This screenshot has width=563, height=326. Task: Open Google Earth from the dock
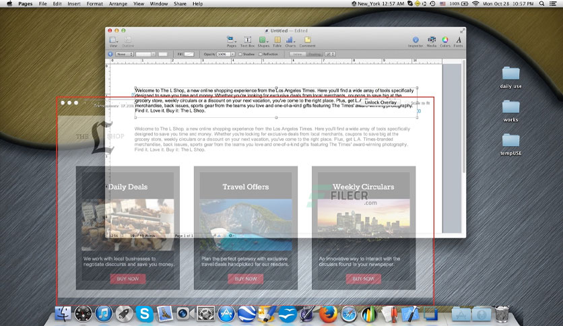(246, 314)
